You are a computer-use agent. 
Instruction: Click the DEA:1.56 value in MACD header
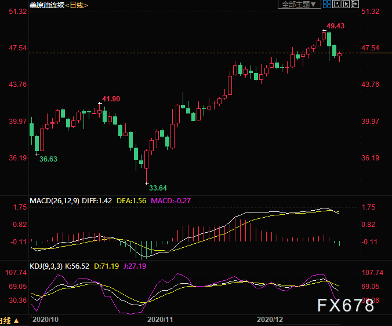coord(132,200)
